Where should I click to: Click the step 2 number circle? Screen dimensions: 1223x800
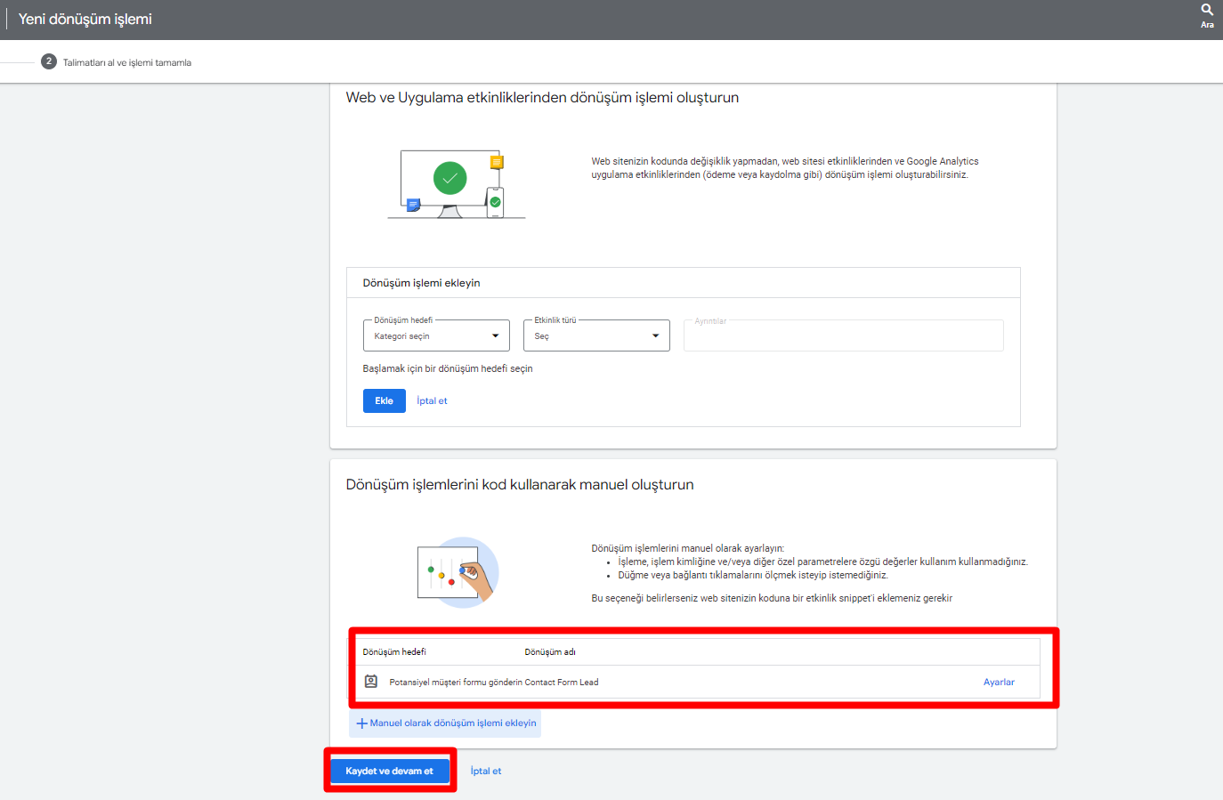pyautogui.click(x=49, y=61)
